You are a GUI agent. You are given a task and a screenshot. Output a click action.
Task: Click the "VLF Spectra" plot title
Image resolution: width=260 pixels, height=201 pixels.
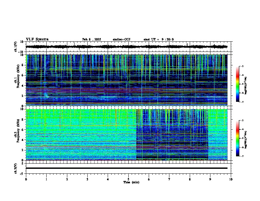click(x=37, y=39)
